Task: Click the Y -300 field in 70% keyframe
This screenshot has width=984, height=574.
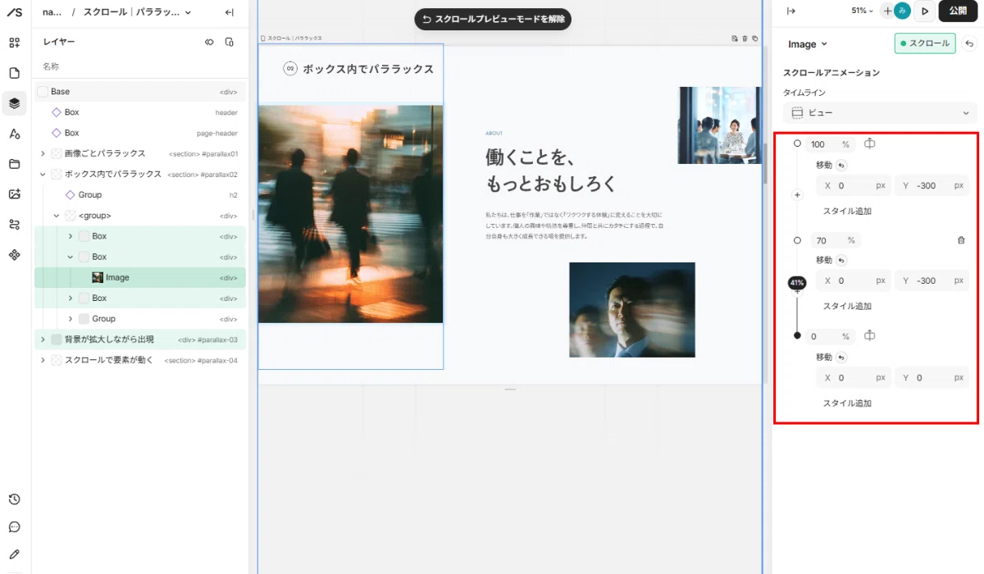Action: point(932,280)
